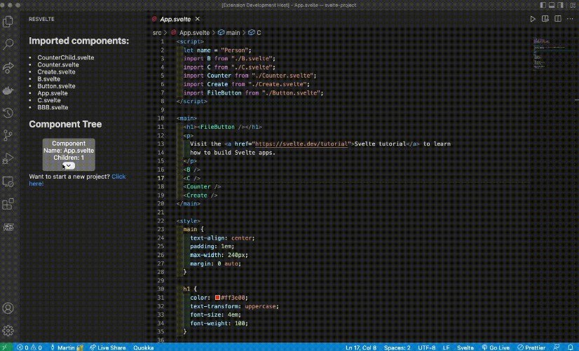Image resolution: width=579 pixels, height=351 pixels.
Task: Click 'App.svelte' in imported components list
Action: [x=53, y=93]
